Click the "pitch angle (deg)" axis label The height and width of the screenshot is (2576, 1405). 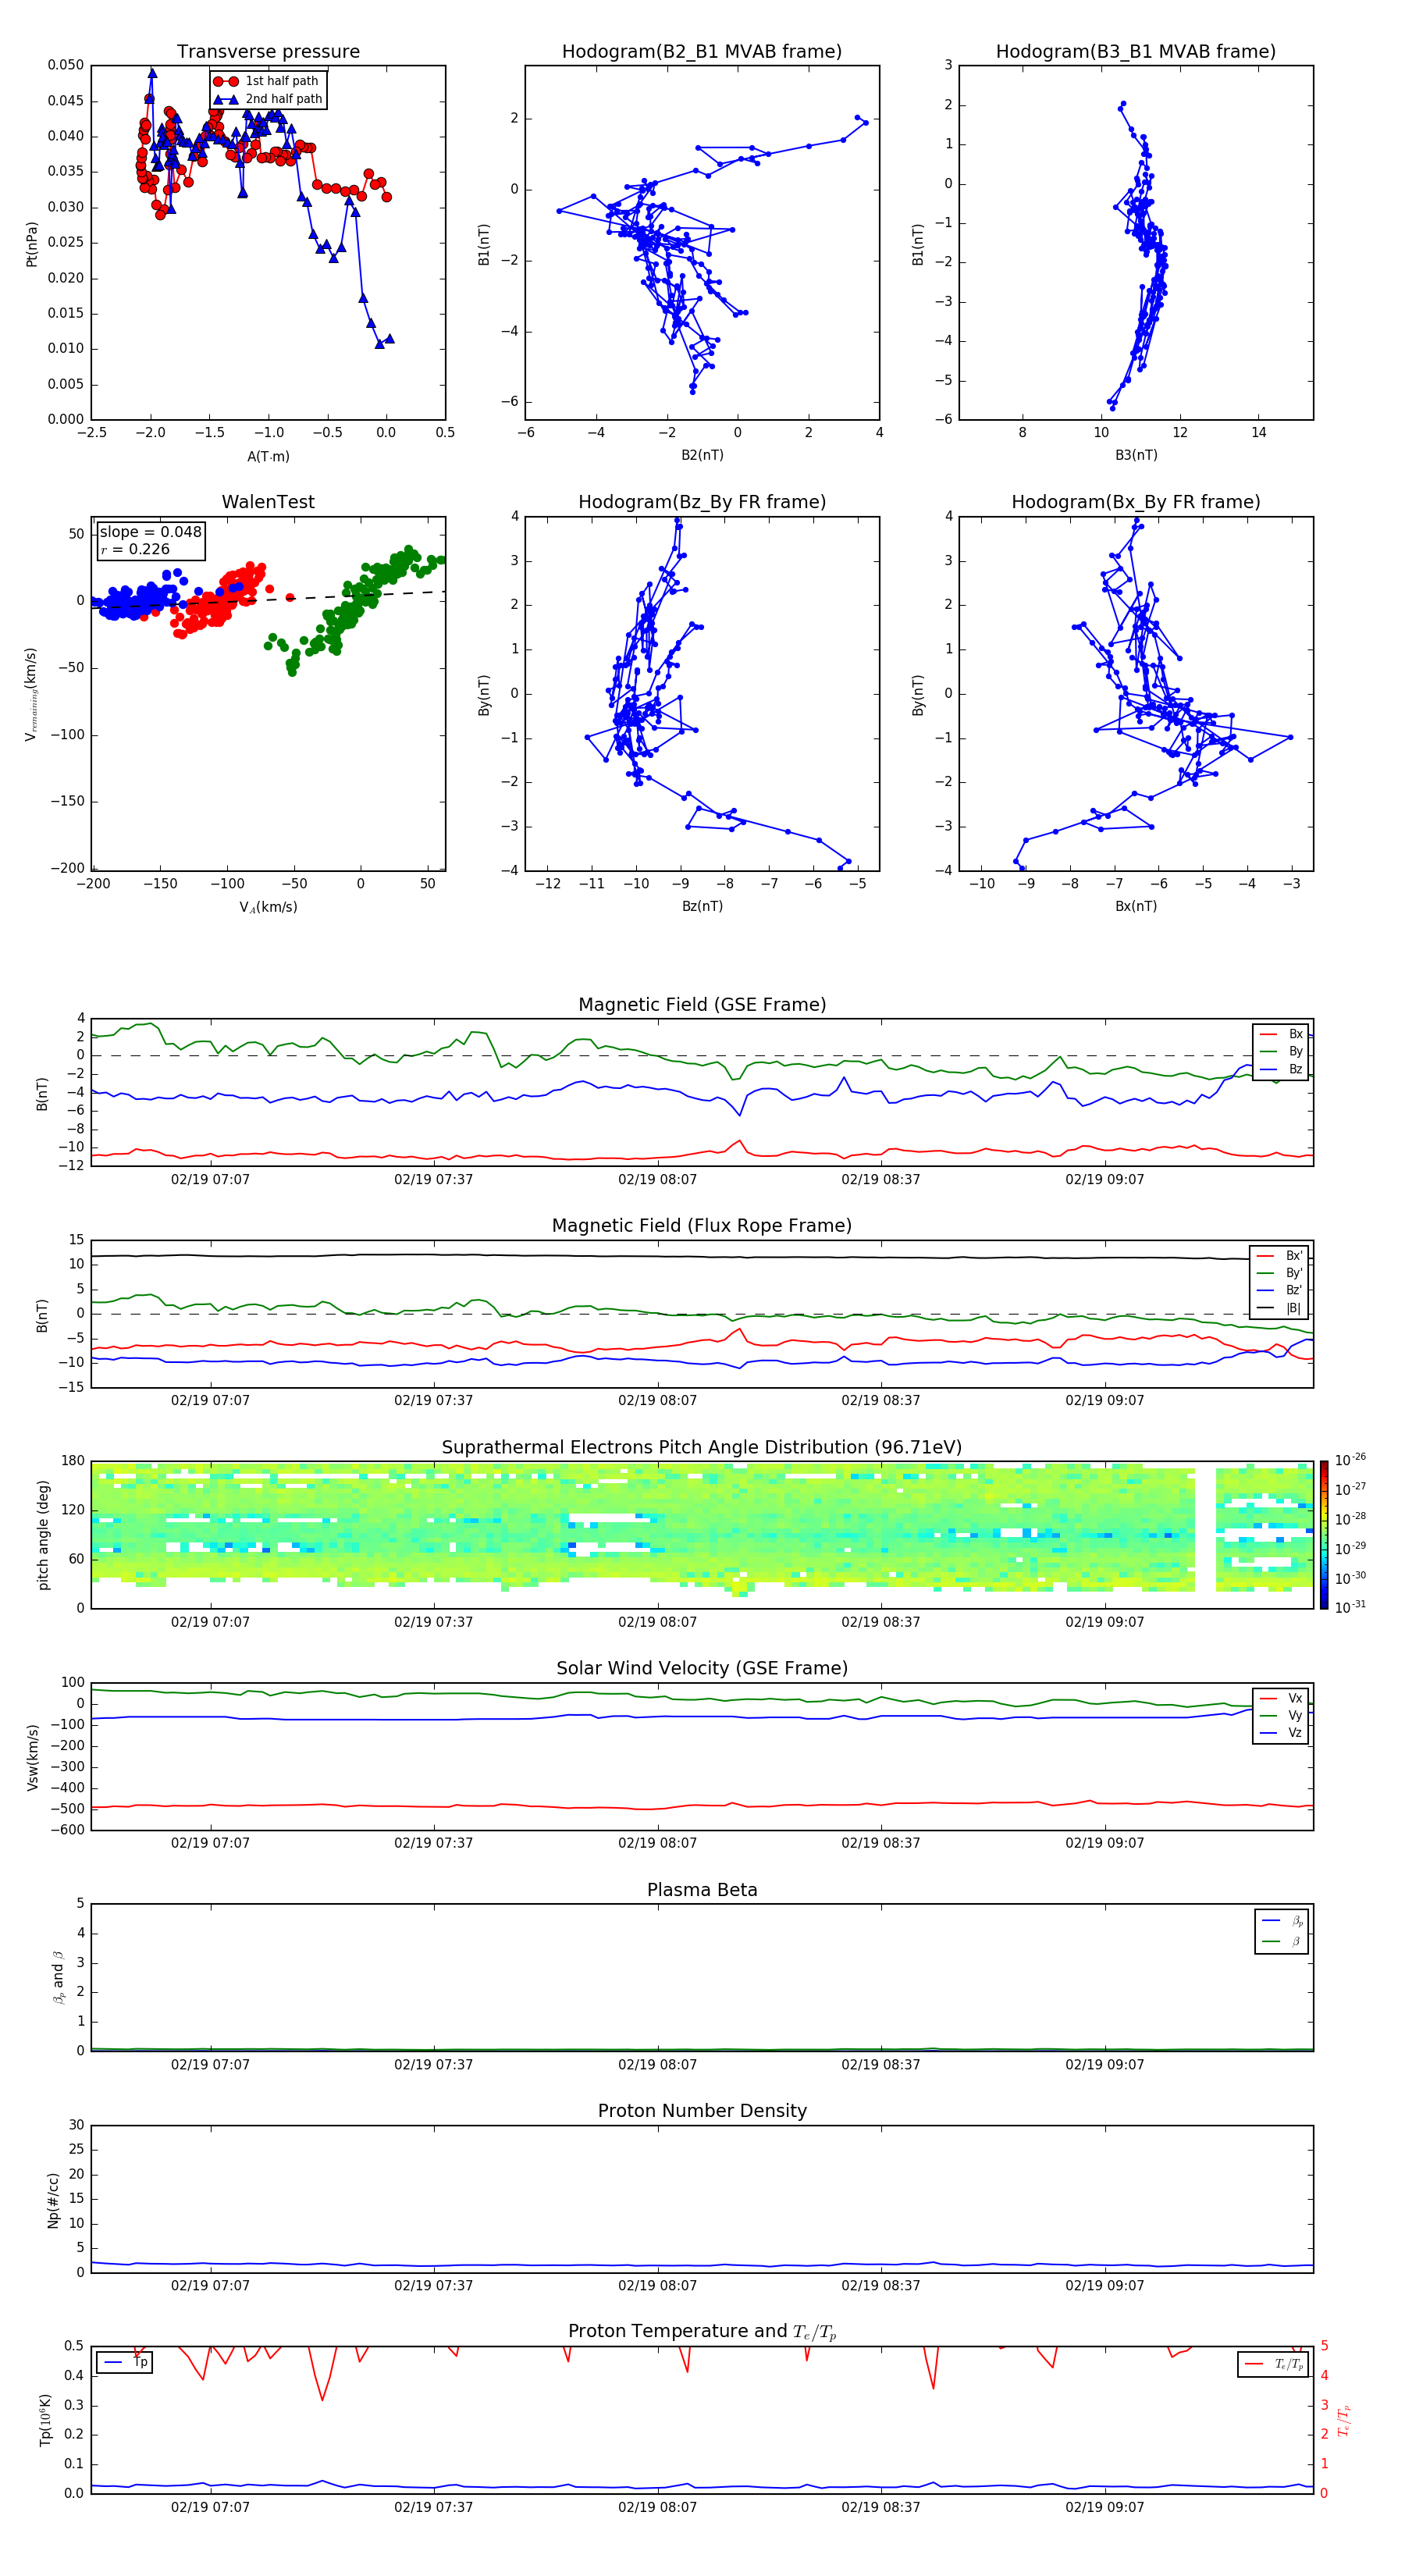click(43, 1534)
